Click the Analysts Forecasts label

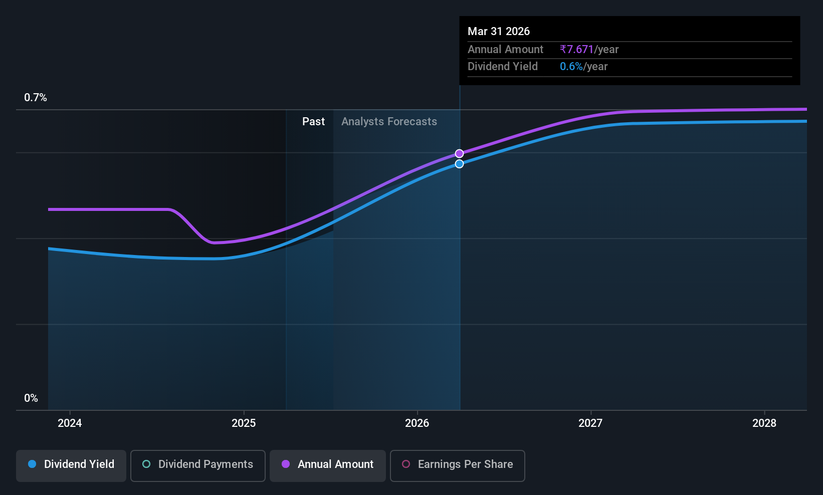[x=389, y=122]
